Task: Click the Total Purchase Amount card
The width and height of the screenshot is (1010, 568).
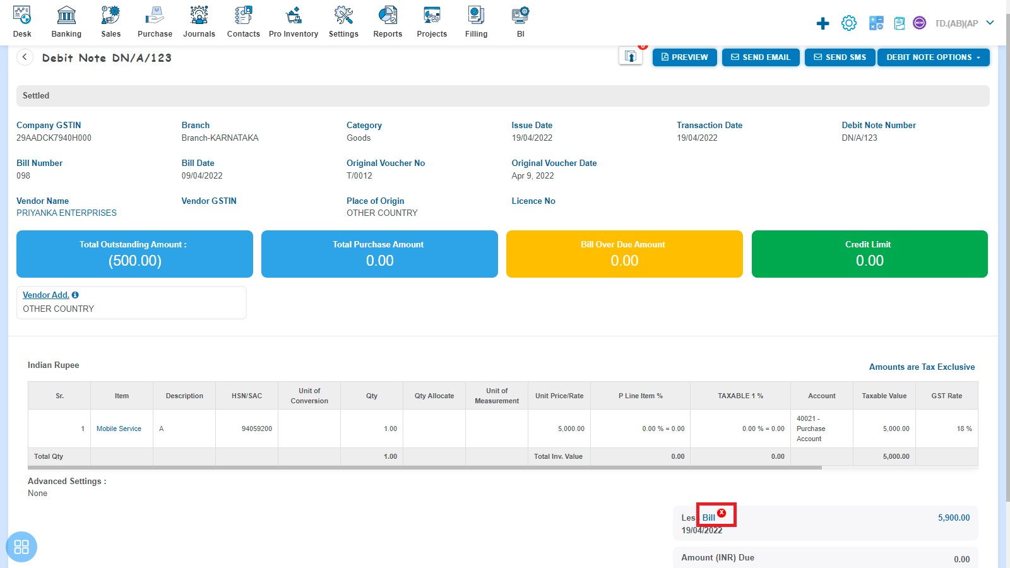Action: click(379, 254)
